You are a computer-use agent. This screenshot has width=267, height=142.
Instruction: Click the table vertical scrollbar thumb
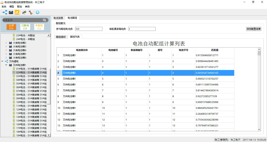click(259, 53)
